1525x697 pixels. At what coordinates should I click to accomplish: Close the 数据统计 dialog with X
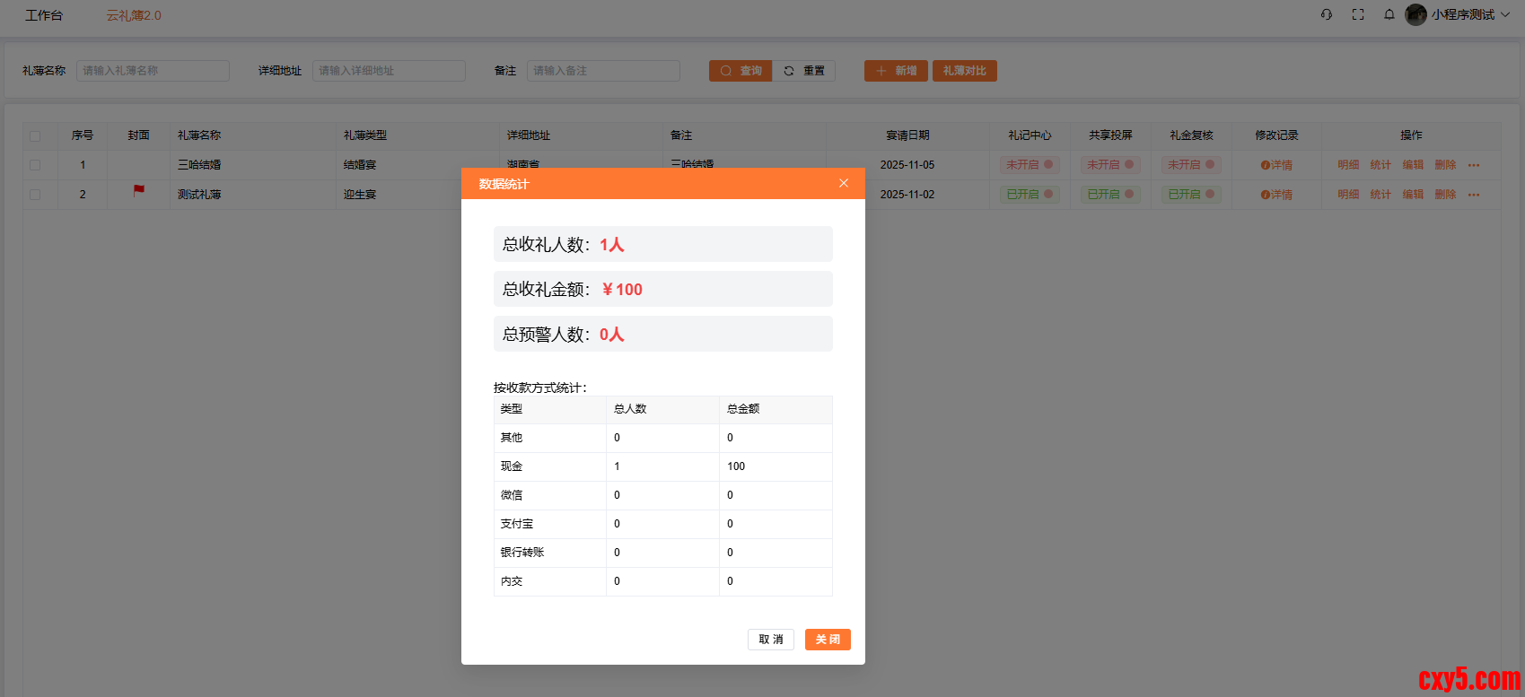click(844, 183)
